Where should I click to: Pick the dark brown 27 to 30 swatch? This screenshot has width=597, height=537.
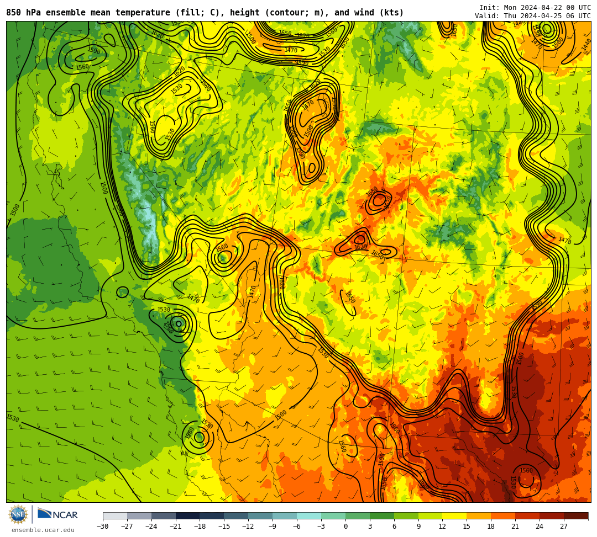coord(576,515)
